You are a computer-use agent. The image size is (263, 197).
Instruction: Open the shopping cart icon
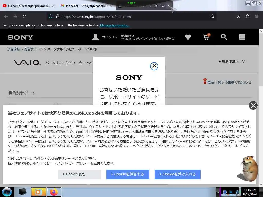click(206, 37)
